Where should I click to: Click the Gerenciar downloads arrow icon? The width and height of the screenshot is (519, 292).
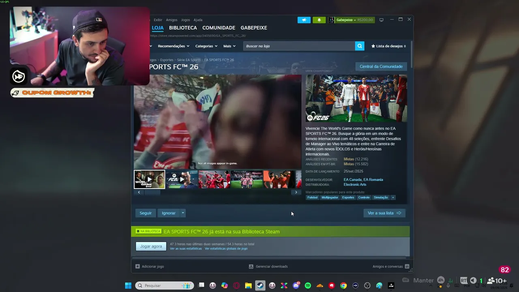251,266
